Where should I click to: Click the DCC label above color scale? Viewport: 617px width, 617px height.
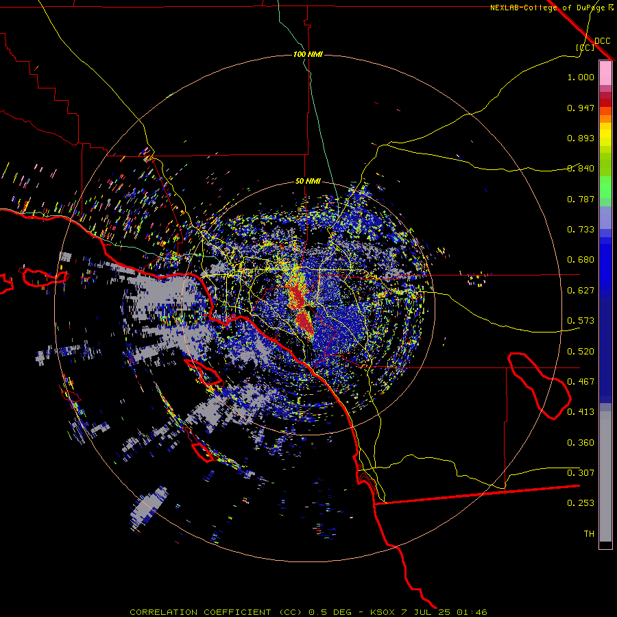(x=603, y=41)
